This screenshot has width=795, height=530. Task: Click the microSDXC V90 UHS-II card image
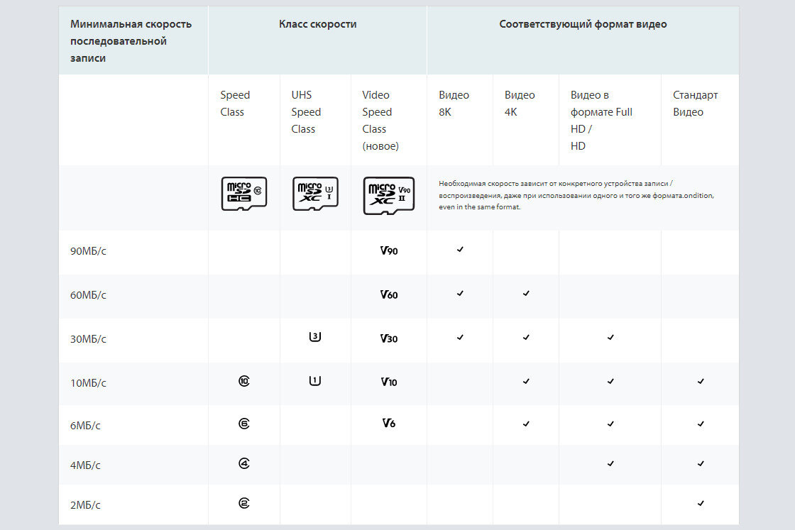point(389,195)
